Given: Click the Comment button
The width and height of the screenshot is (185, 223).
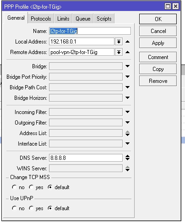Looking at the screenshot, I should tap(158, 57).
